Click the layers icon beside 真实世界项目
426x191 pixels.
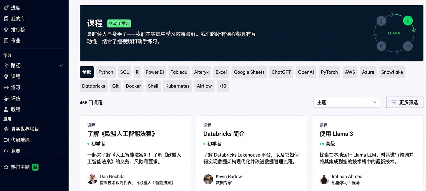point(6,129)
